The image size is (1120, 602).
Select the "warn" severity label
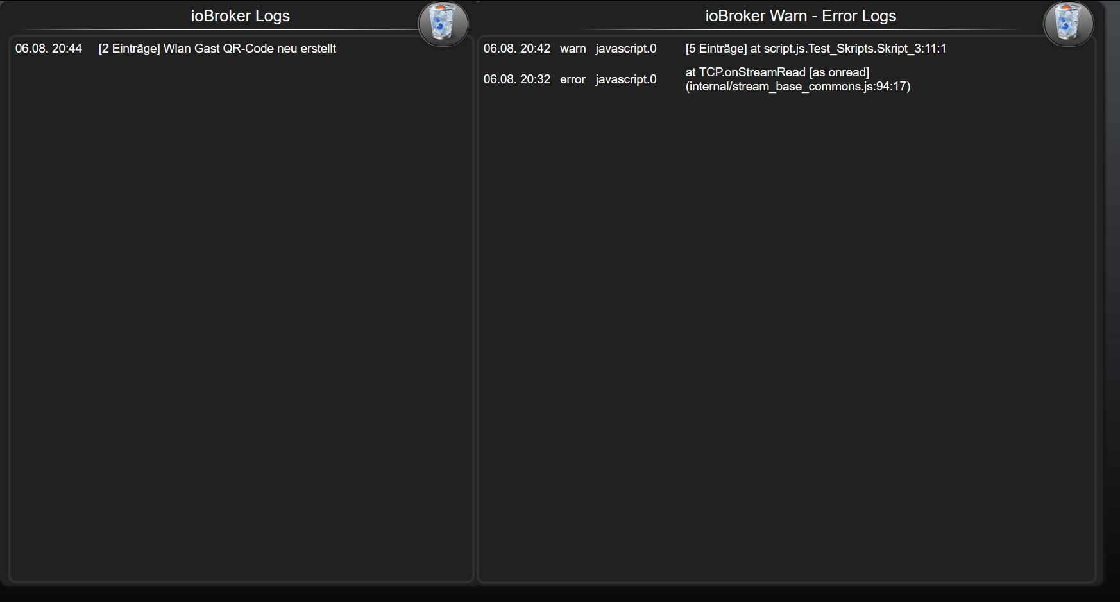(x=573, y=49)
